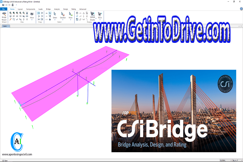Switch to the Layout ribbon tab
Screen dimensions: 243x162
(x=20, y=9)
